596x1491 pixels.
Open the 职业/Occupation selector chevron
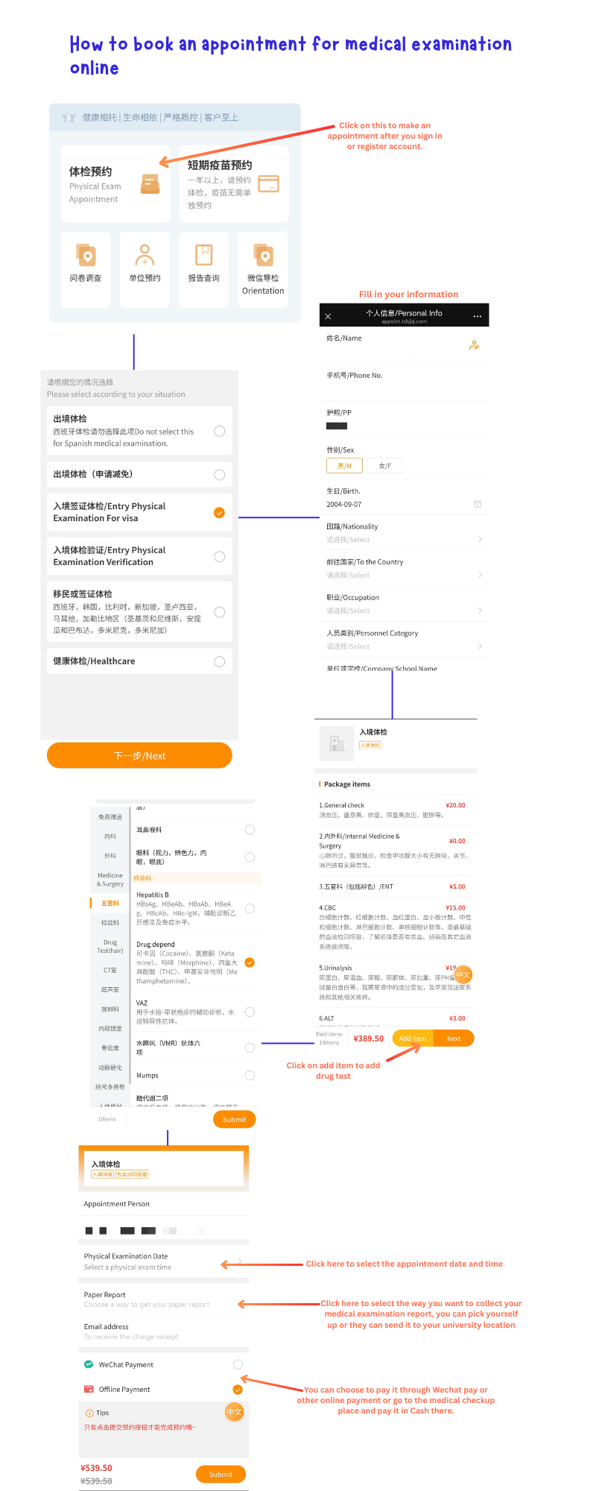pos(480,611)
